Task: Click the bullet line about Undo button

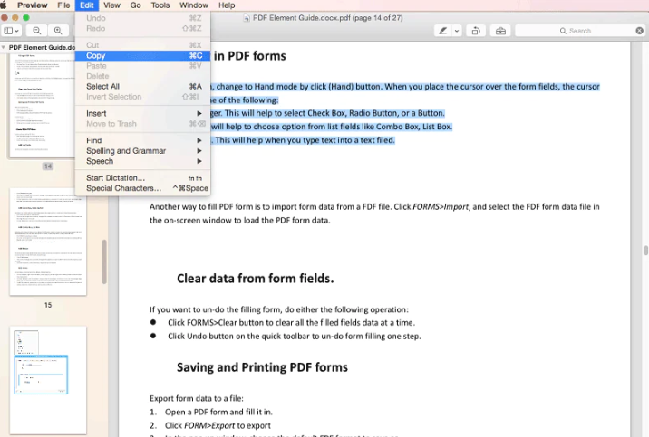Action: 294,337
